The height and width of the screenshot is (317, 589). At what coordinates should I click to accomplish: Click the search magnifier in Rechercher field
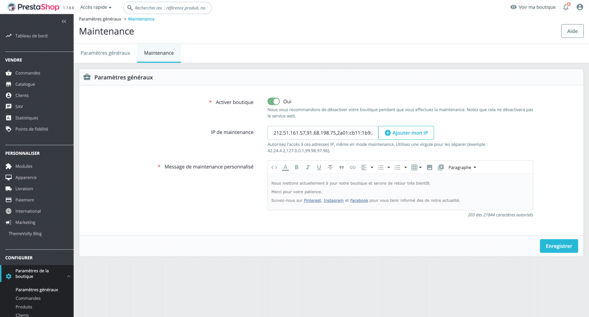pyautogui.click(x=130, y=7)
